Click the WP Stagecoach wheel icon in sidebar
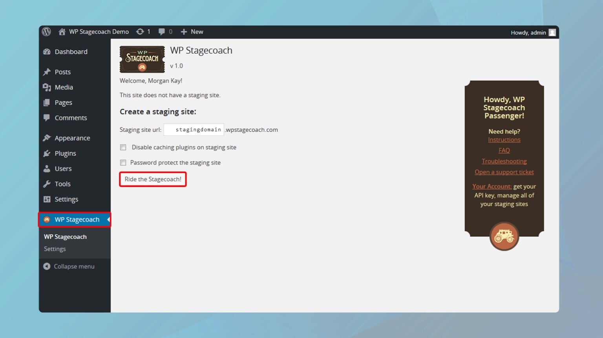The height and width of the screenshot is (338, 603). 47,220
